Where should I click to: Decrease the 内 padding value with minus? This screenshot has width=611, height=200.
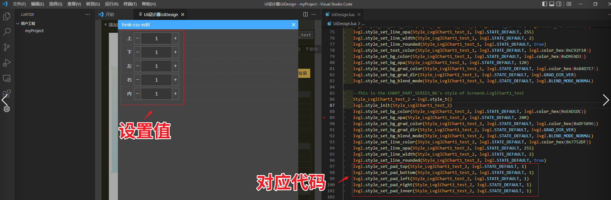(x=138, y=94)
